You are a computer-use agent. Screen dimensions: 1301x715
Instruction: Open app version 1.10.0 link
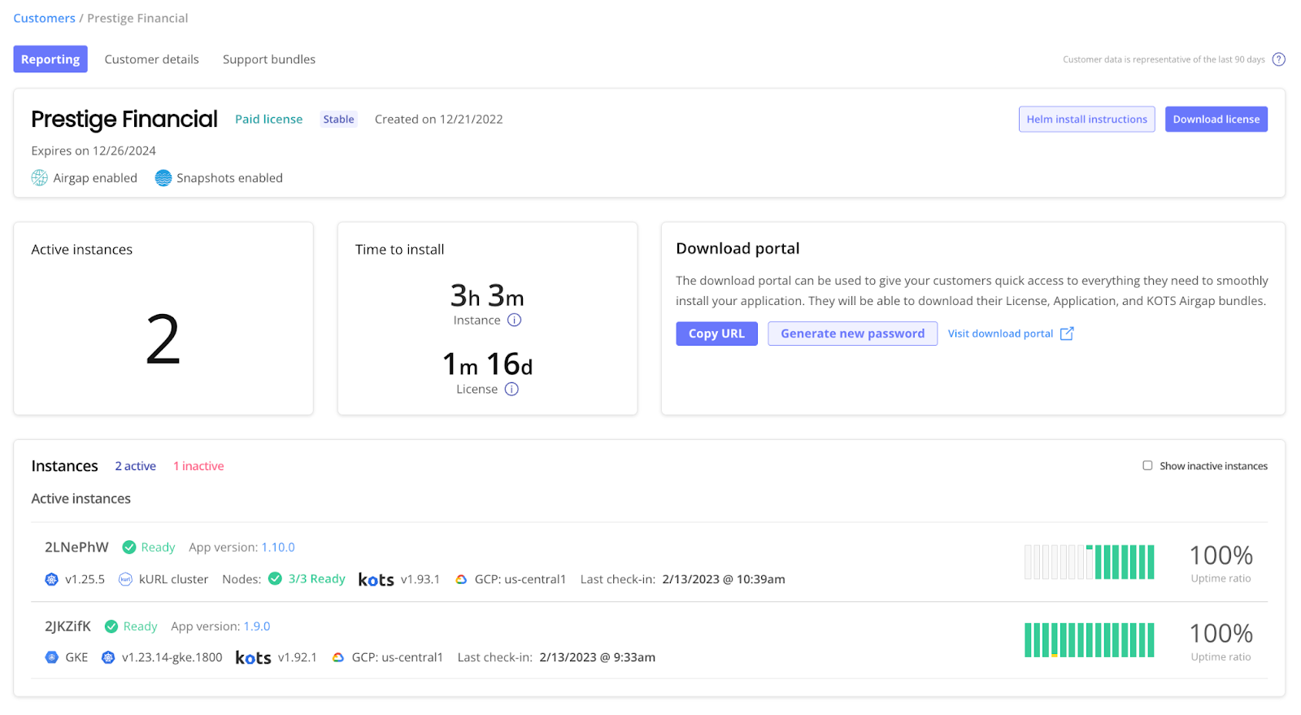[x=277, y=547]
